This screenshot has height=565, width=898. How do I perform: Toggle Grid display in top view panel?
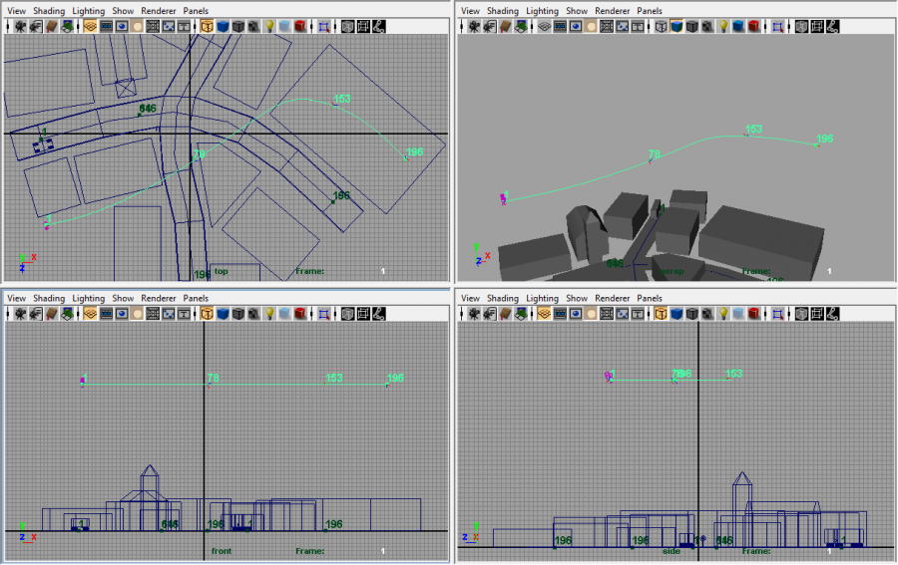pyautogui.click(x=90, y=26)
